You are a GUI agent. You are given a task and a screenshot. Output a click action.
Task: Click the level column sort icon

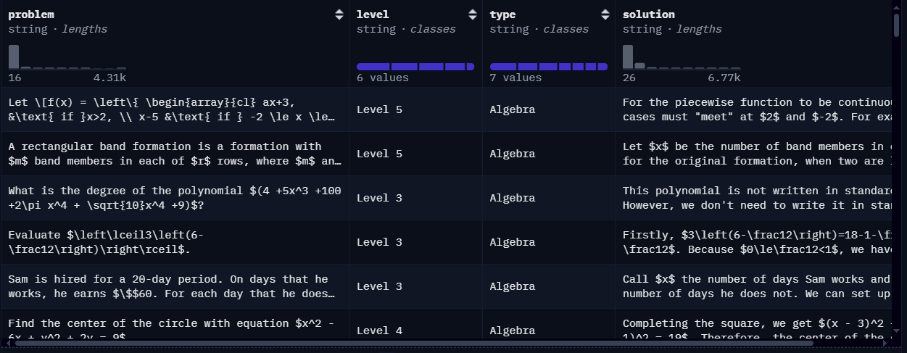point(473,14)
